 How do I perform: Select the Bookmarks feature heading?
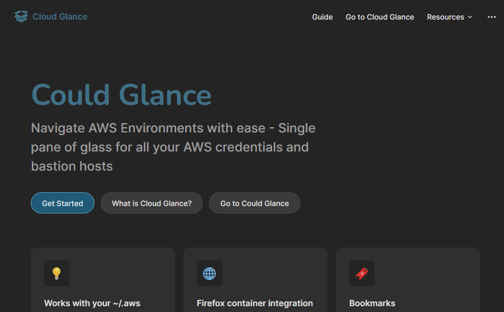pos(372,303)
